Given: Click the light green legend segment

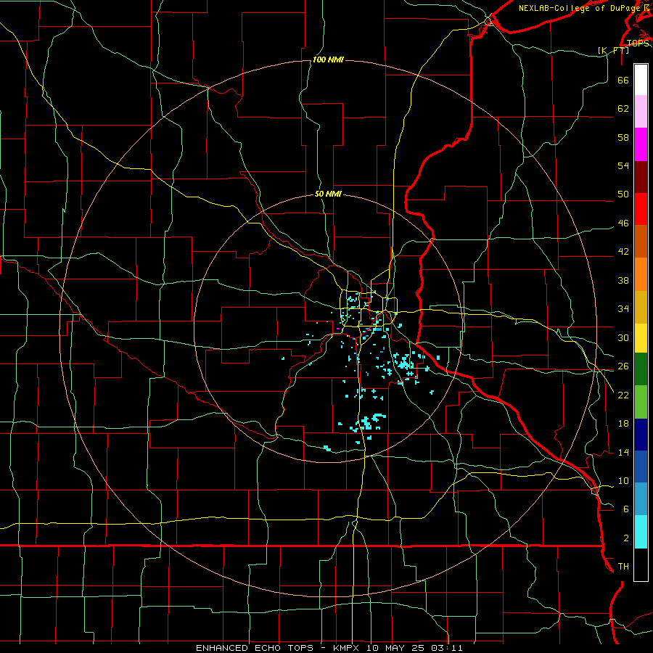Looking at the screenshot, I should [641, 402].
